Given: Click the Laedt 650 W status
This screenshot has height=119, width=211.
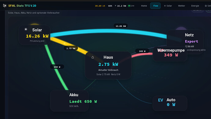Looking at the screenshot, I should pos(83,101).
